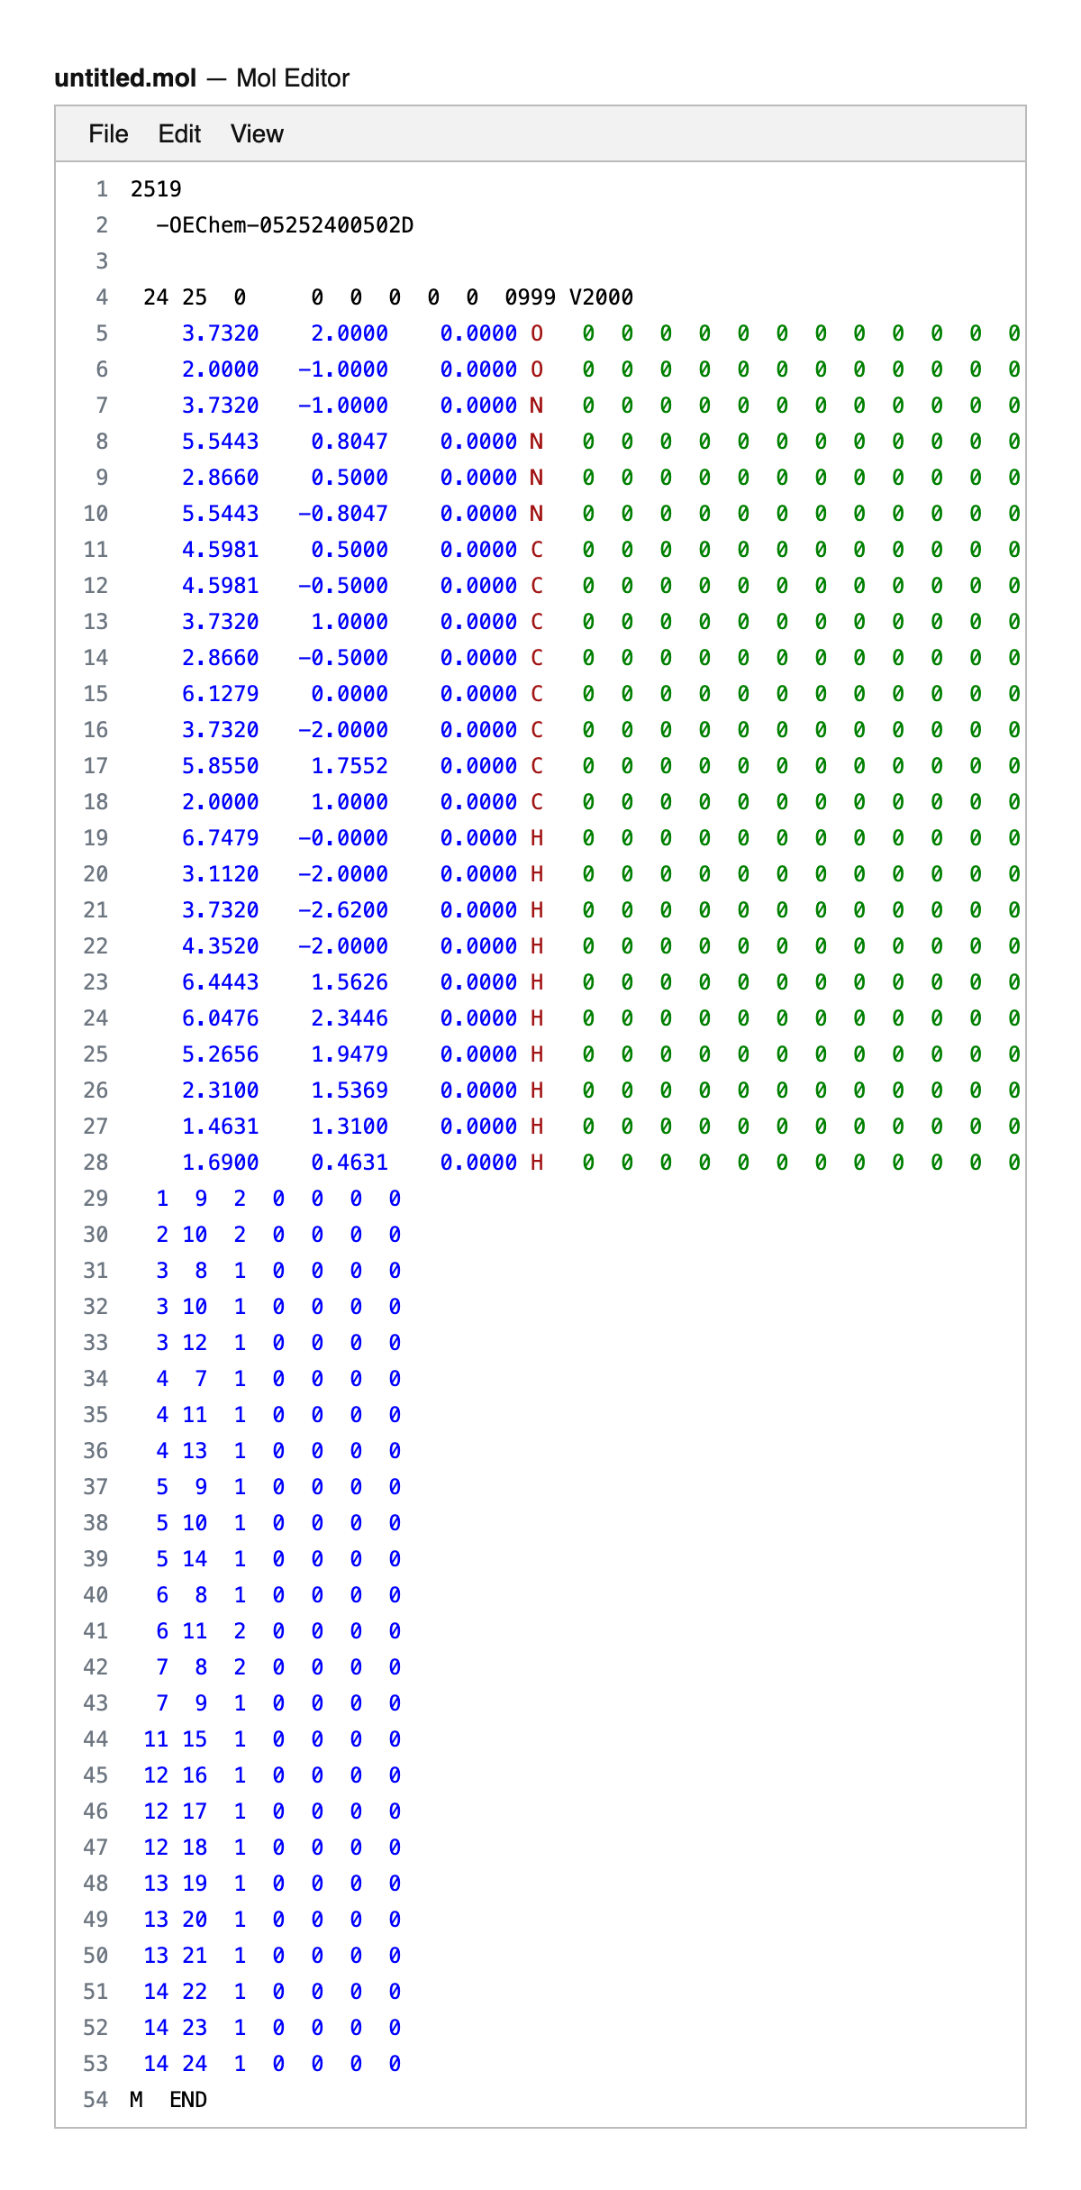The width and height of the screenshot is (1081, 2190).
Task: Open the File menu
Action: point(108,134)
